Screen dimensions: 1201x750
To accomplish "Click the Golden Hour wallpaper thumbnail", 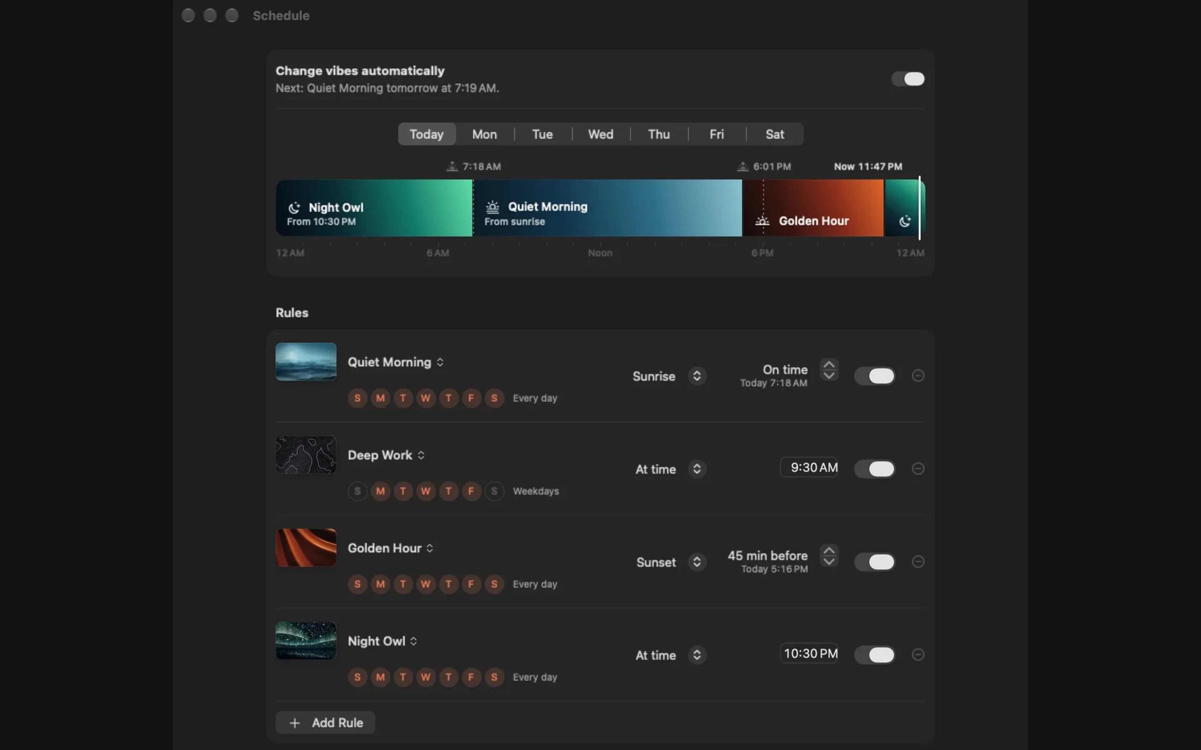I will tap(306, 547).
